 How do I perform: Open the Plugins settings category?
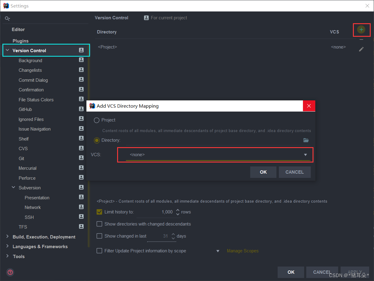20,41
